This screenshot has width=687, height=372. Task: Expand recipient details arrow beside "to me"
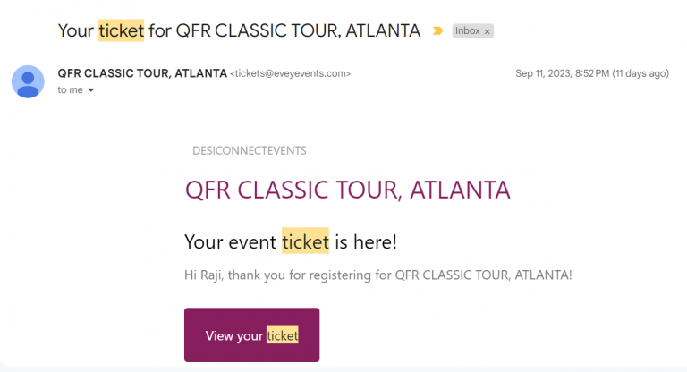tap(91, 90)
